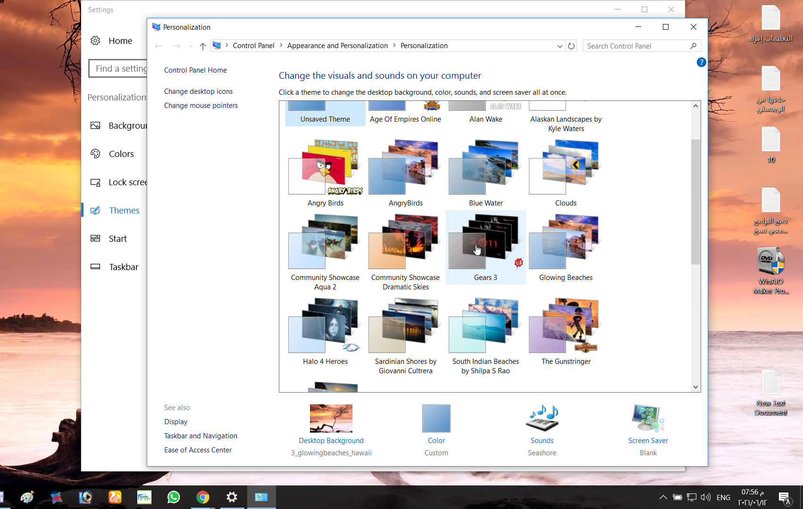Expand chevron after Control Panel breadcrumb

coord(281,46)
